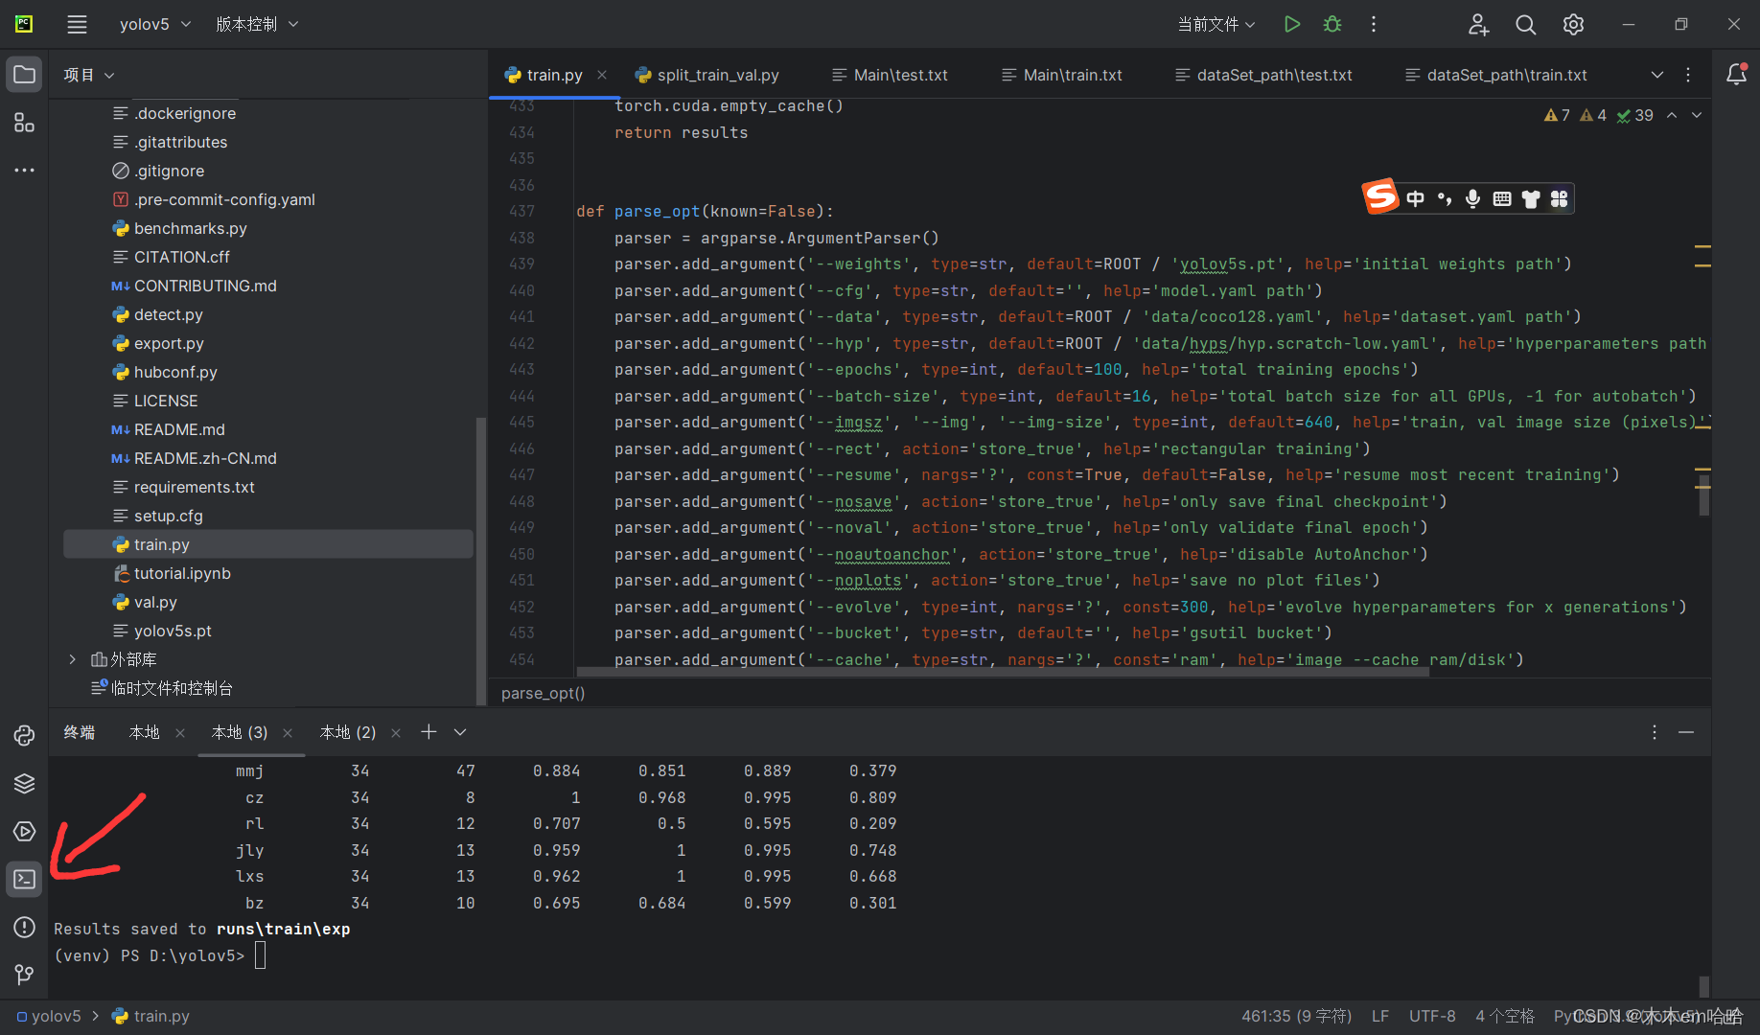Screen dimensions: 1760x1035
Task: Switch to the 本地 (2) terminal tab
Action: click(347, 732)
